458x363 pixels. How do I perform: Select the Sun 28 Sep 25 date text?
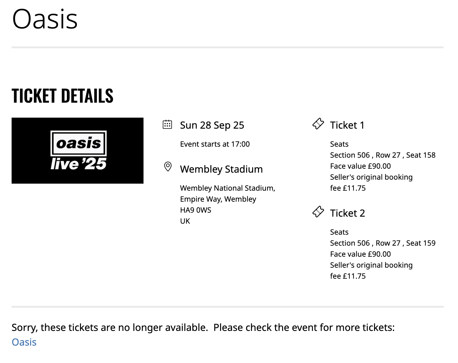pyautogui.click(x=212, y=125)
